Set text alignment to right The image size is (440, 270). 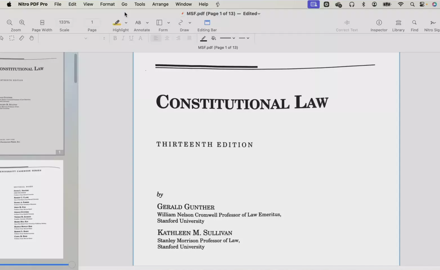click(x=178, y=38)
